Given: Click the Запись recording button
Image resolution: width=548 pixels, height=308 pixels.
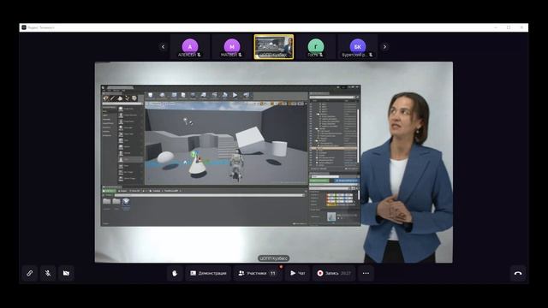Looking at the screenshot, I should click(x=334, y=273).
